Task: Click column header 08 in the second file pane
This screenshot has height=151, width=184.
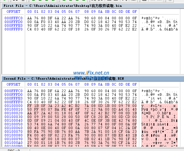Action: pos(86,84)
